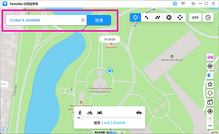Click the refresh/reset location icon

pyautogui.click(x=210, y=93)
